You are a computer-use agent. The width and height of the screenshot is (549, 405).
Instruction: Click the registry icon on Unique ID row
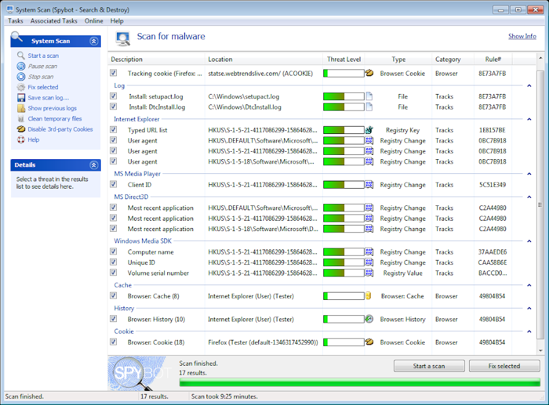[x=369, y=262]
